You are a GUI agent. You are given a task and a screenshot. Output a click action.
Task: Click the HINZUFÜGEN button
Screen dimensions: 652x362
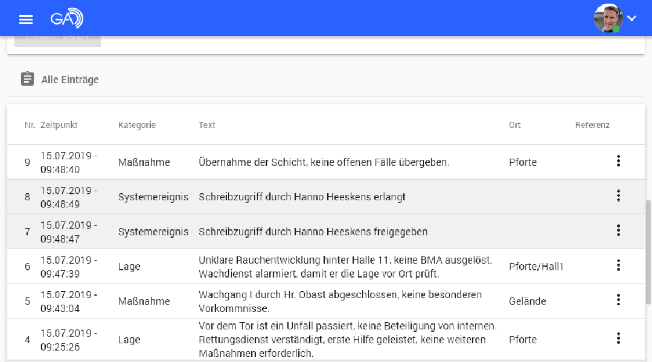pos(57,37)
